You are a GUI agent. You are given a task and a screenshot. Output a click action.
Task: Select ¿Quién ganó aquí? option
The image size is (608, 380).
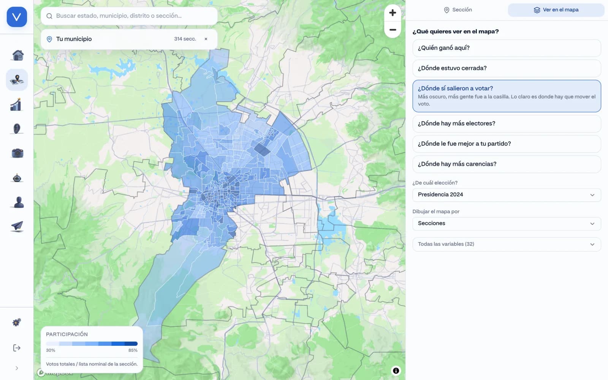point(507,48)
